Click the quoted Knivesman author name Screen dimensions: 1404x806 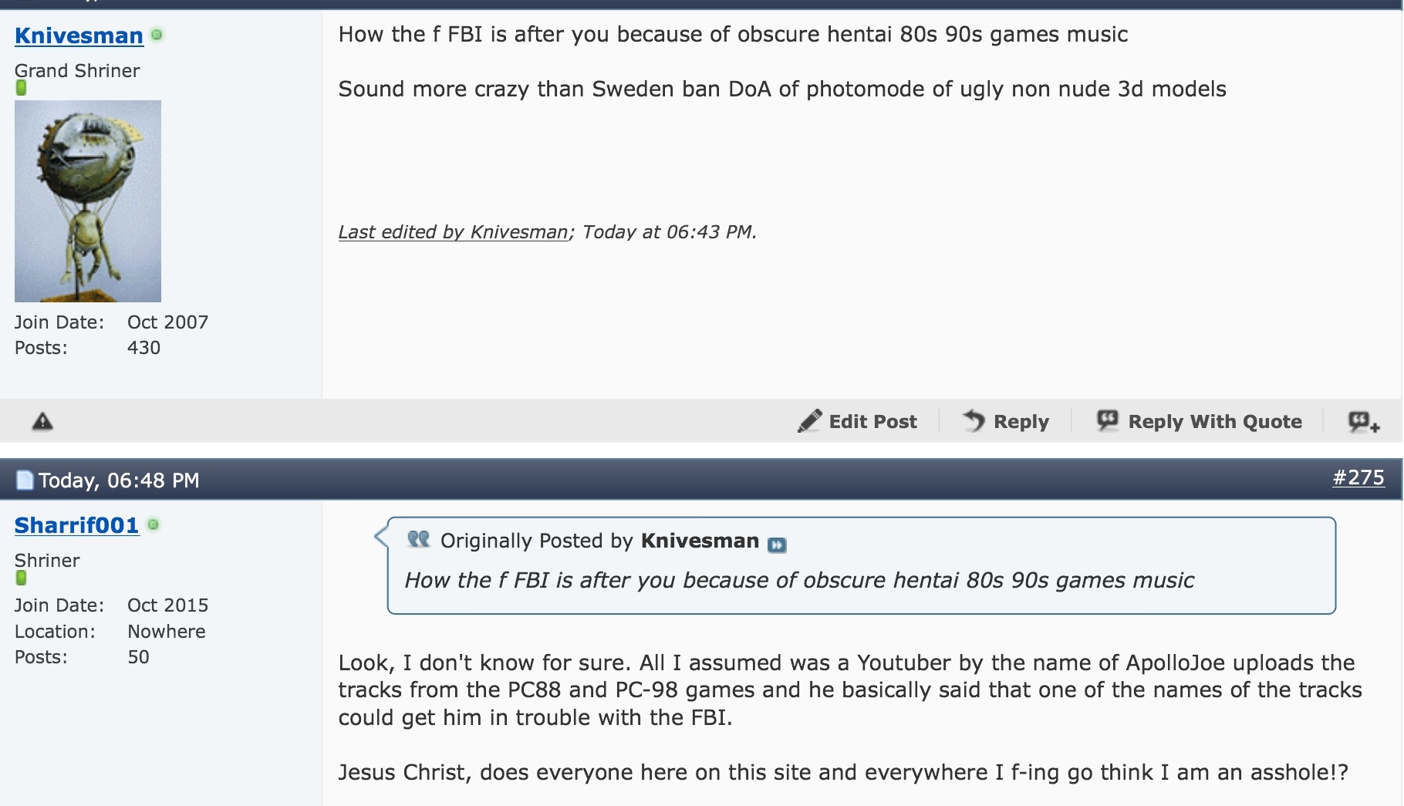(x=700, y=541)
